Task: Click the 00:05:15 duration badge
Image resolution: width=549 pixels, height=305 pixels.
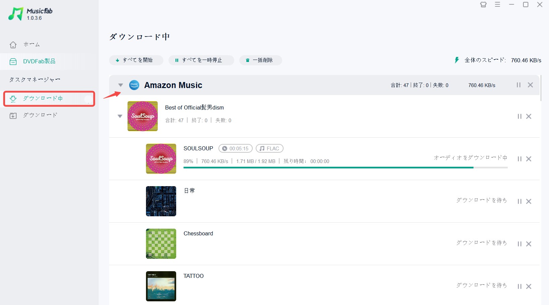Action: pos(236,148)
